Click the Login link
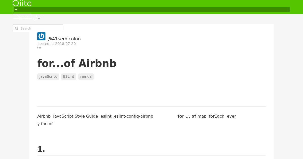 point(40,16)
